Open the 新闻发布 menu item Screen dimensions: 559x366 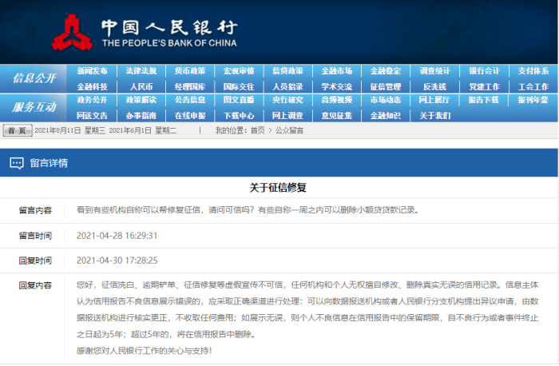[93, 71]
